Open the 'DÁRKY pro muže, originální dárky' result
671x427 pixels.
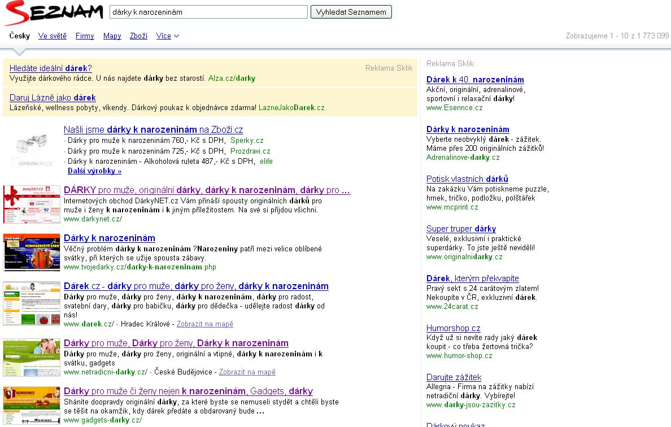pyautogui.click(x=207, y=190)
